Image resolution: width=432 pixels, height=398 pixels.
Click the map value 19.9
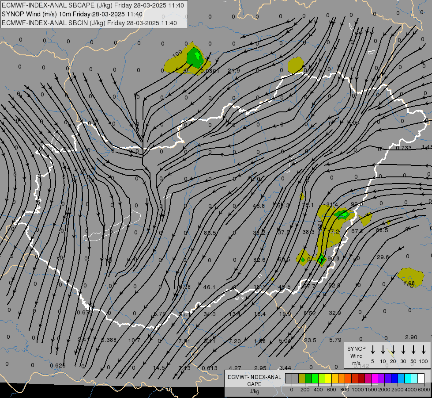pos(285,314)
